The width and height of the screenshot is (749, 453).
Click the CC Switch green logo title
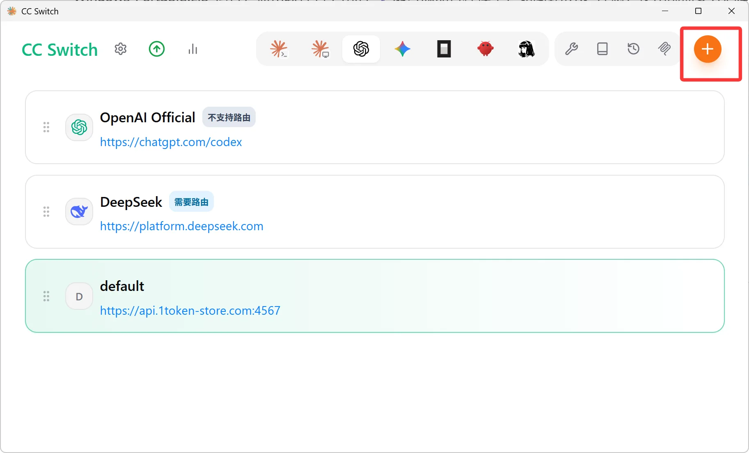point(60,50)
